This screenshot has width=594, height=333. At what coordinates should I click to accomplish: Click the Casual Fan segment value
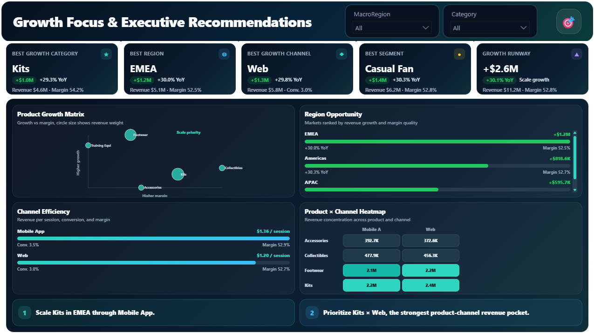pyautogui.click(x=389, y=69)
